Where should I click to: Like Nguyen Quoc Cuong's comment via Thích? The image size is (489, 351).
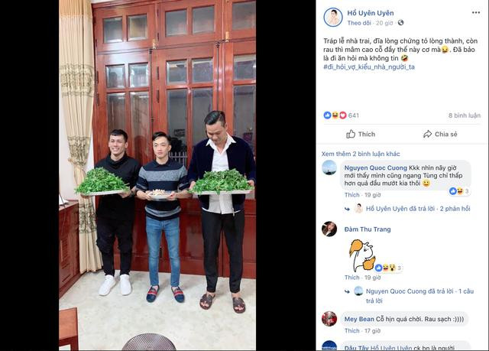[351, 195]
